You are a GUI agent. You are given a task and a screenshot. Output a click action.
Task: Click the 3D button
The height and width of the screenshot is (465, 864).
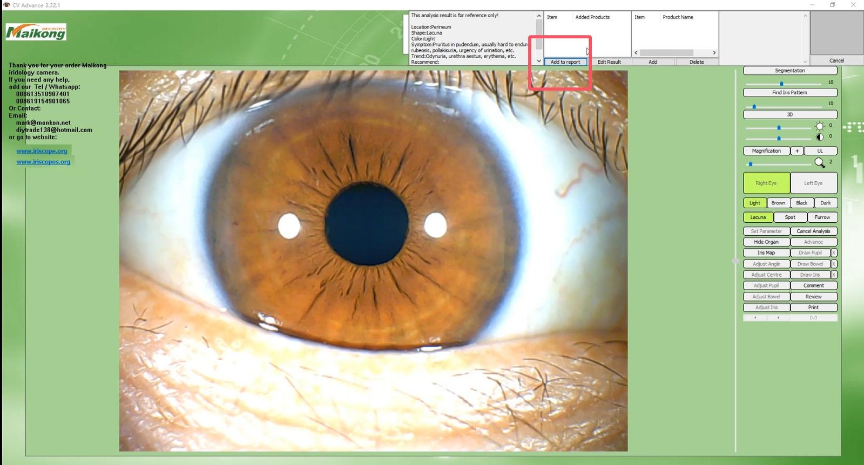(790, 115)
